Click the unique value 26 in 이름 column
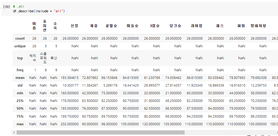The image size is (278, 136). [34, 46]
